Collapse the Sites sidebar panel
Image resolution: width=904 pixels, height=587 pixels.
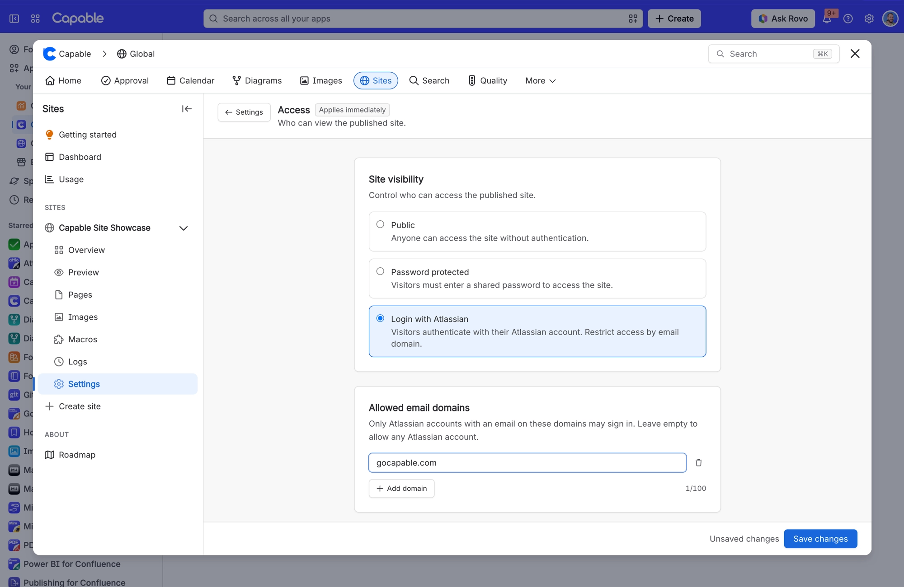click(x=187, y=109)
